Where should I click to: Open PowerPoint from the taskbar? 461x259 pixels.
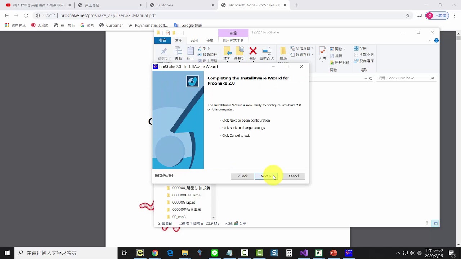click(x=334, y=253)
